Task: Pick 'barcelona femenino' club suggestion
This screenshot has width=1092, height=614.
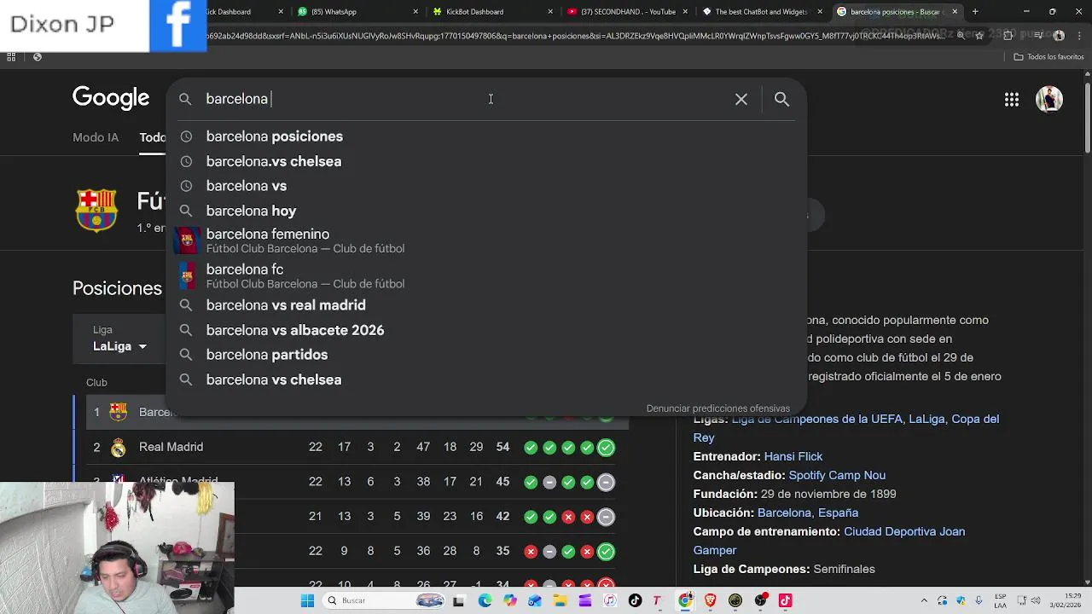Action: click(486, 240)
